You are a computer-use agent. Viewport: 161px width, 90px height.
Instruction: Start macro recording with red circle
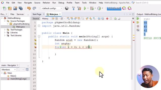[x=107, y=19]
